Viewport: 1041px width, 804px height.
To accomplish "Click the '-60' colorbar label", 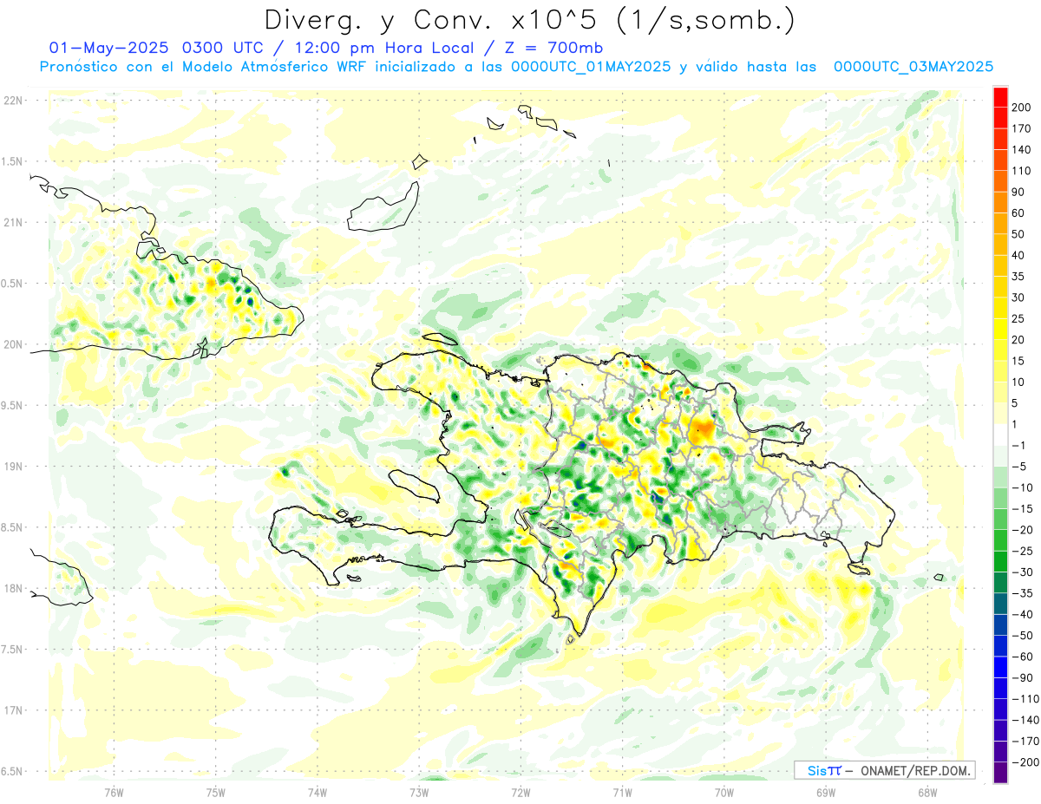I will pos(1024,657).
